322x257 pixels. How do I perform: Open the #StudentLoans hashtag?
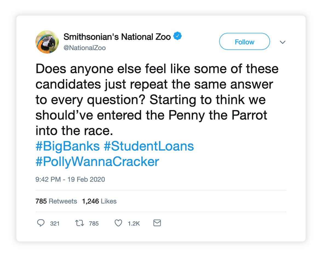(x=149, y=146)
